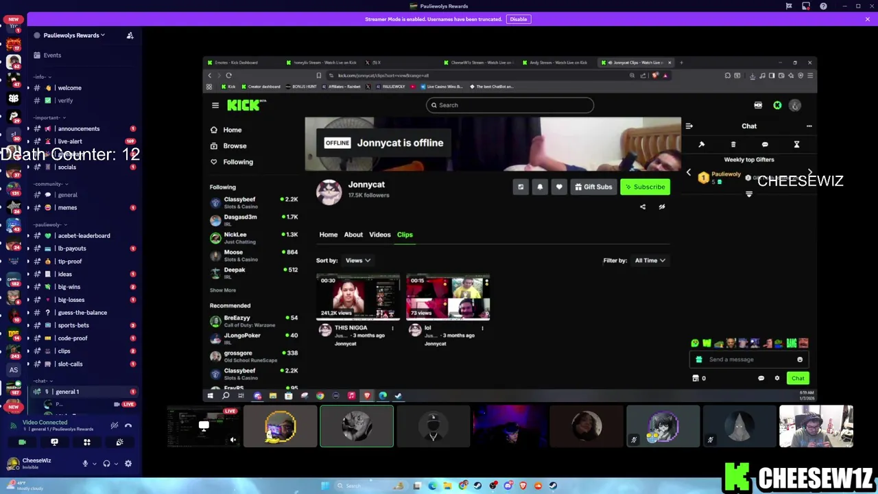Open Kick user avatar menu
Screen dimensions: 878x494
795,106
